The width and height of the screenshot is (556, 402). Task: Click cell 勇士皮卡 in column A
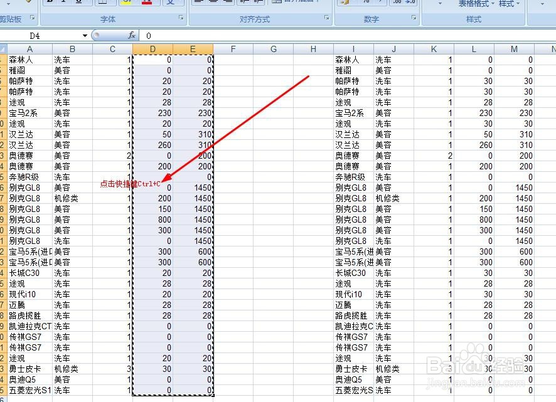(29, 369)
